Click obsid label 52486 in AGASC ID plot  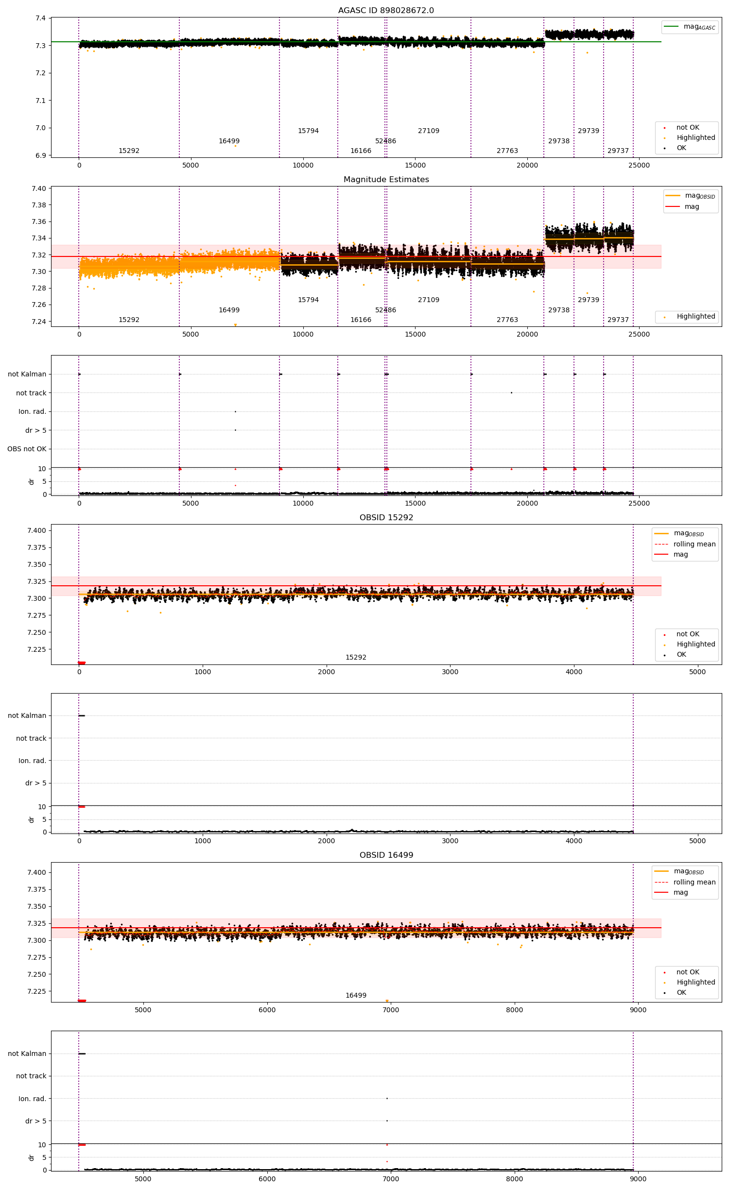click(385, 141)
